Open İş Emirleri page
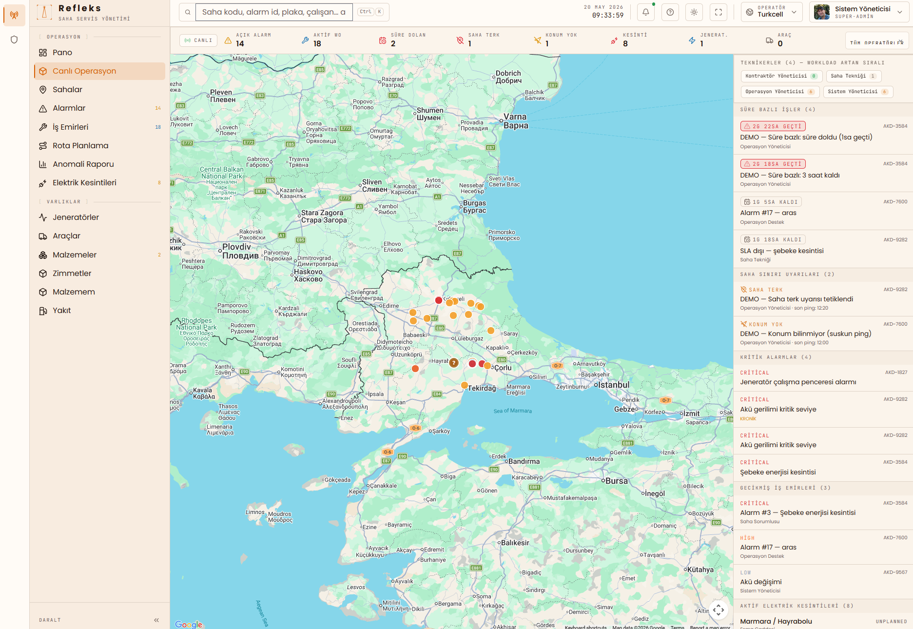913x629 pixels. tap(100, 127)
